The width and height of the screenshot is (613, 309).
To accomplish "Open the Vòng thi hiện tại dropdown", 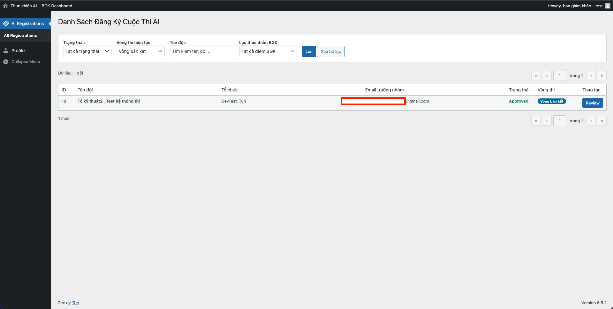I will click(140, 51).
